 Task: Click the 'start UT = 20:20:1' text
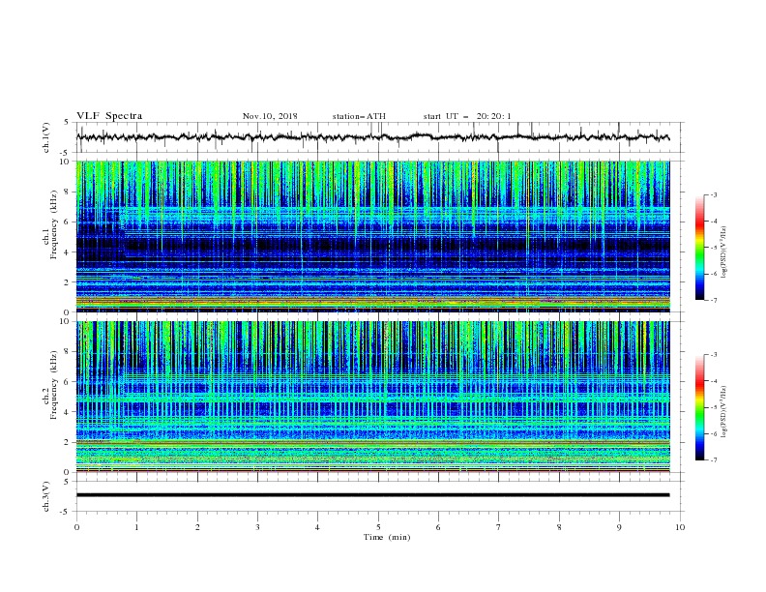click(x=467, y=116)
